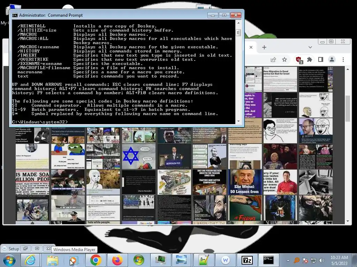Click orange magnifier tray icon

pos(297,260)
